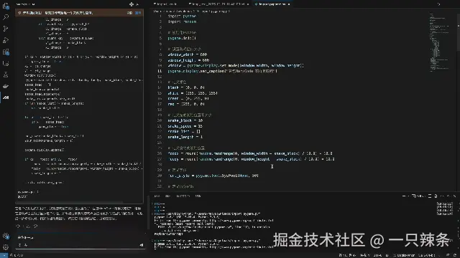Start a new chat in AI panel header
This screenshot has width=460, height=258.
pos(131,4)
